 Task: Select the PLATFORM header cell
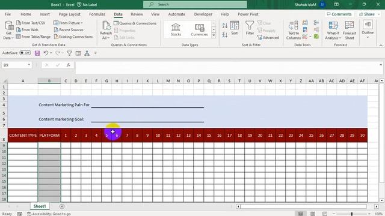[x=49, y=135]
